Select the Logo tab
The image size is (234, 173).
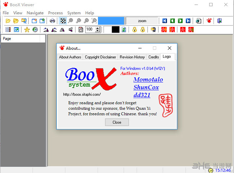click(x=167, y=56)
